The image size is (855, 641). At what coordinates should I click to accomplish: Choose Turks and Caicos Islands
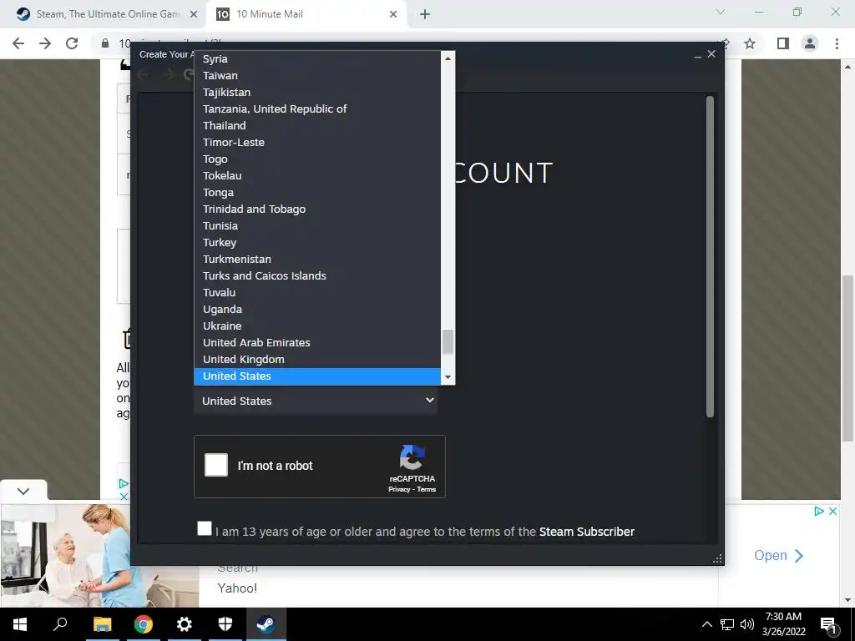(x=317, y=275)
